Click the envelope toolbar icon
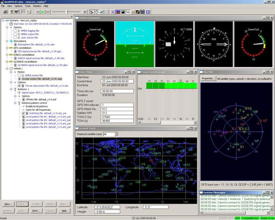This screenshot has height=220, width=275. pyautogui.click(x=23, y=12)
